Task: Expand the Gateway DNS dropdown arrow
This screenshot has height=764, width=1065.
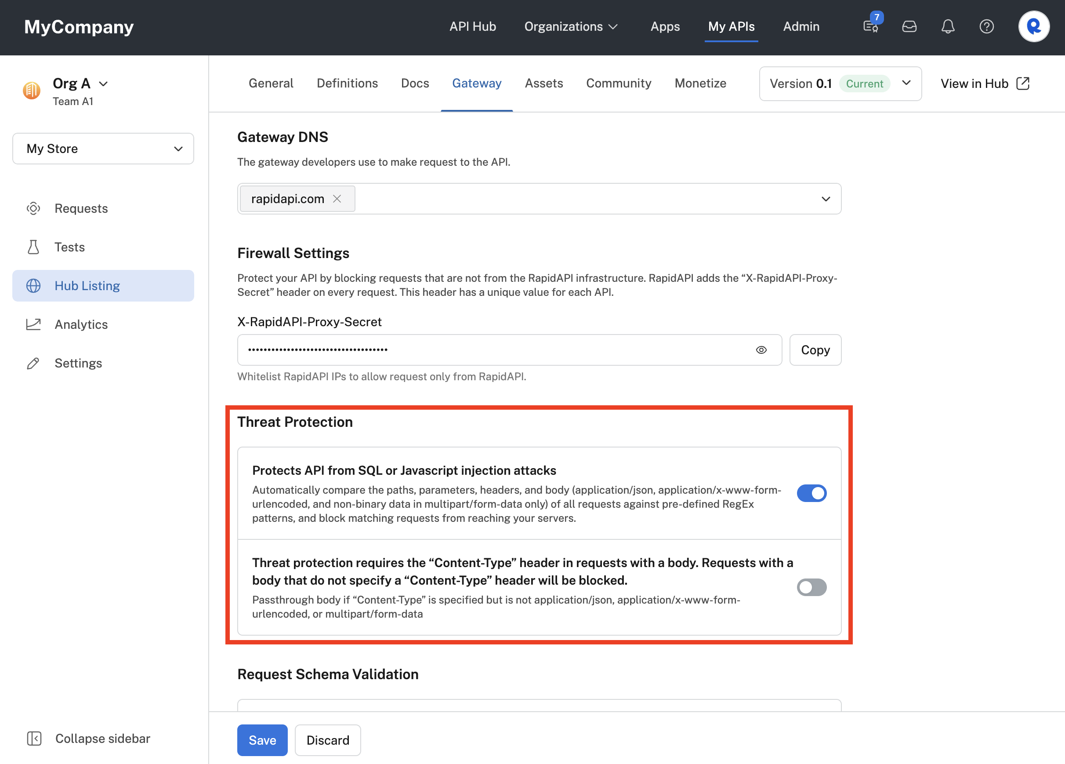Action: [x=826, y=199]
